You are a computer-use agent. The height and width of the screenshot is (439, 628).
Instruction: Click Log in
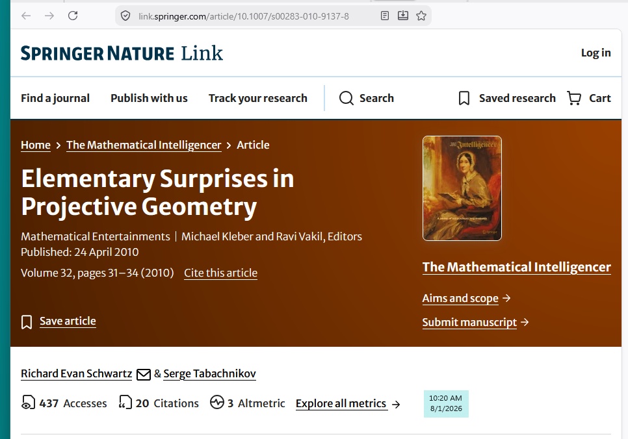coord(595,53)
